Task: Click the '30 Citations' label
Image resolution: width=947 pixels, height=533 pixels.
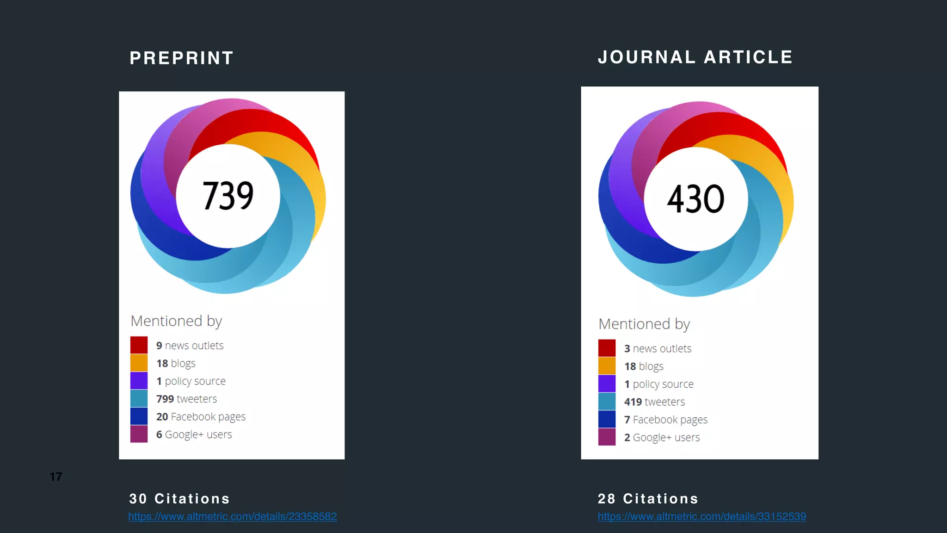Action: [x=179, y=499]
